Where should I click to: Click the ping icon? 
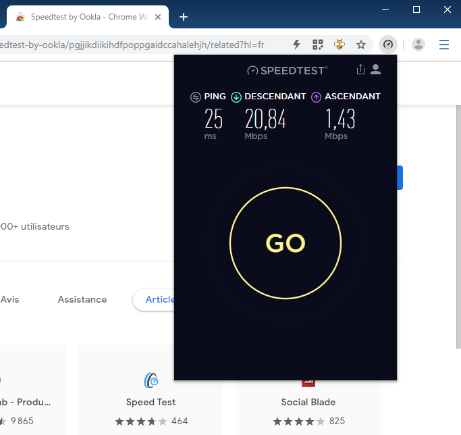coord(196,97)
